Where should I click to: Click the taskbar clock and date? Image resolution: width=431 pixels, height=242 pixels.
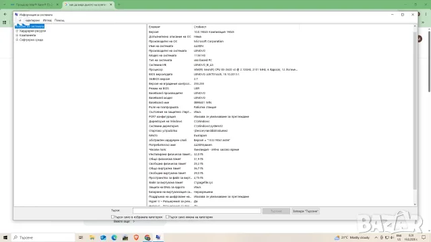[411, 237]
